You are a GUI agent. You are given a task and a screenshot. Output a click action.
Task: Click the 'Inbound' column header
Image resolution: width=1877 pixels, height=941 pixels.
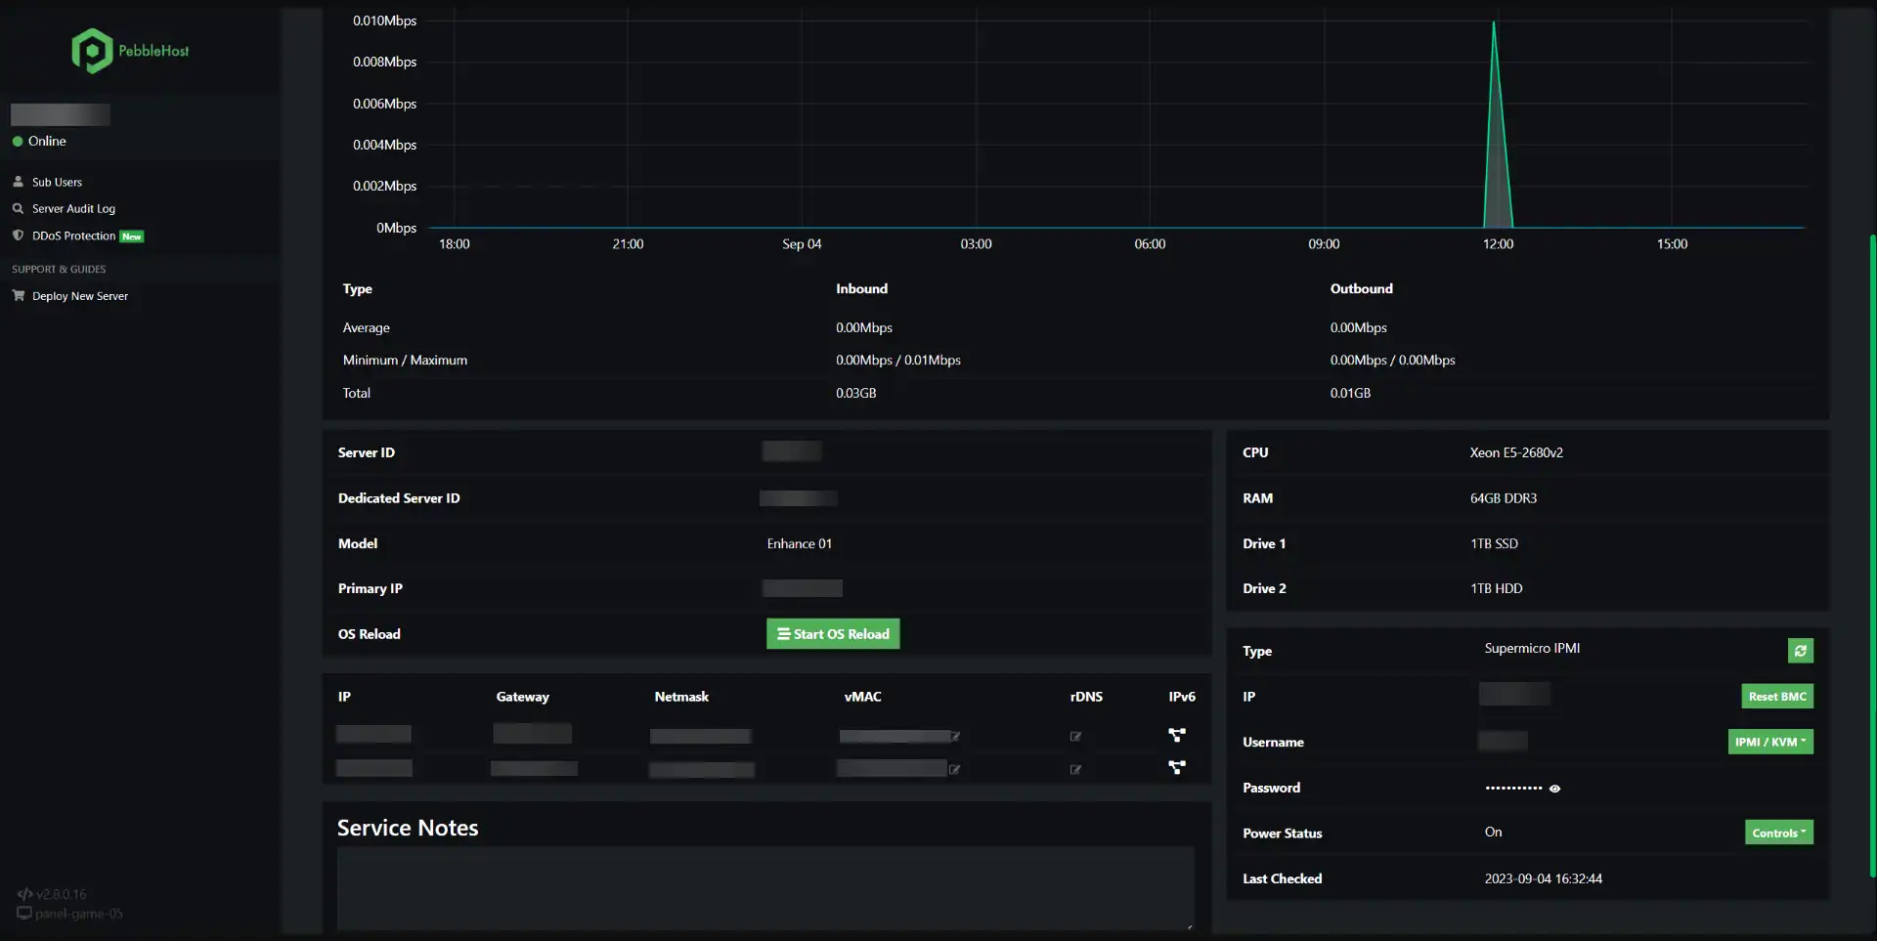coord(861,289)
